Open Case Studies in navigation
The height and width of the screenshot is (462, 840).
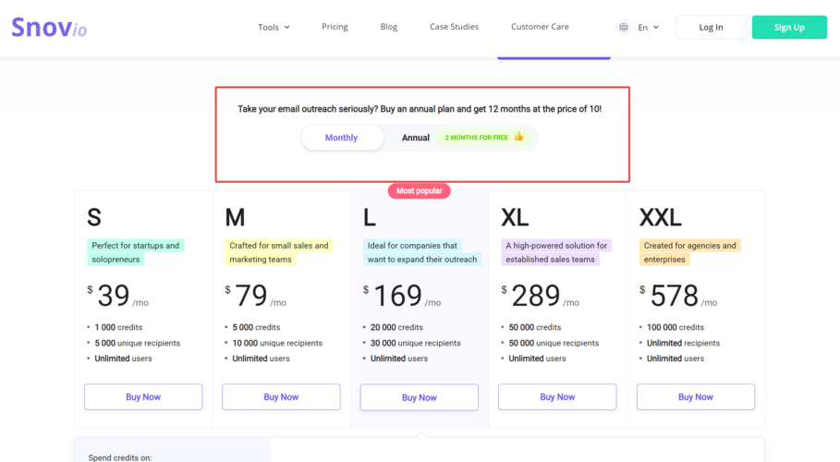(x=455, y=27)
